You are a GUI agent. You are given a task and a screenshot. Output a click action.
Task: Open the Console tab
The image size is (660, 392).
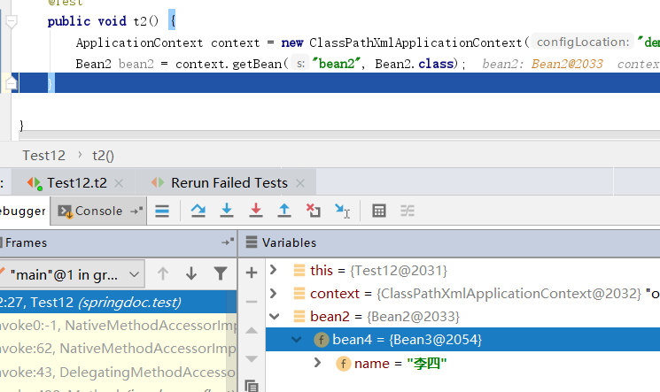[98, 211]
